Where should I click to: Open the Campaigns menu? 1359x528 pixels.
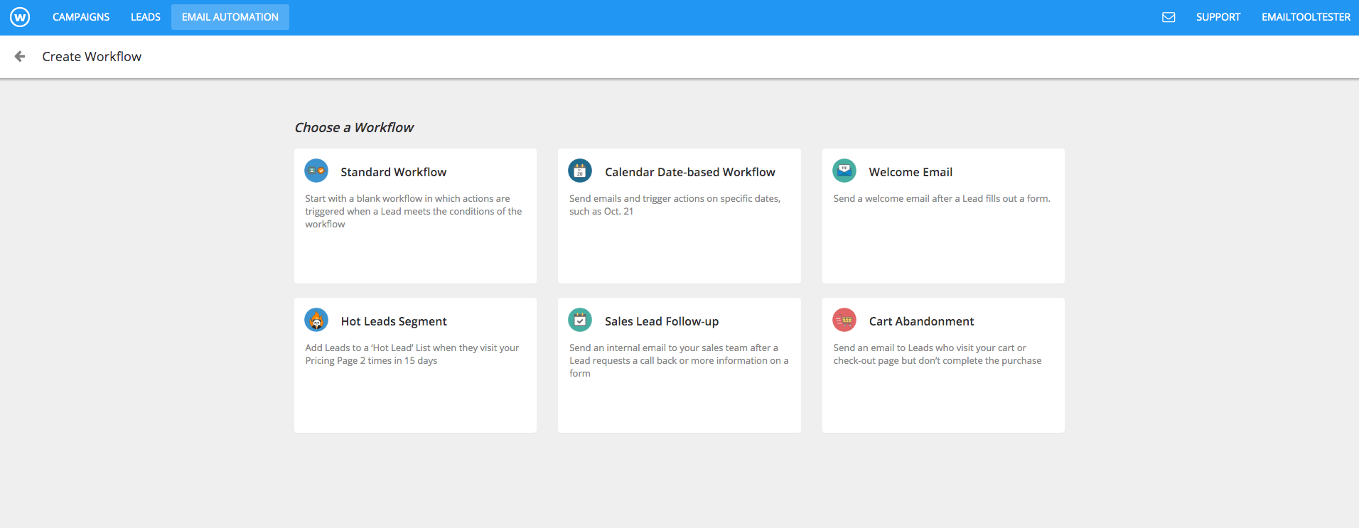(81, 17)
